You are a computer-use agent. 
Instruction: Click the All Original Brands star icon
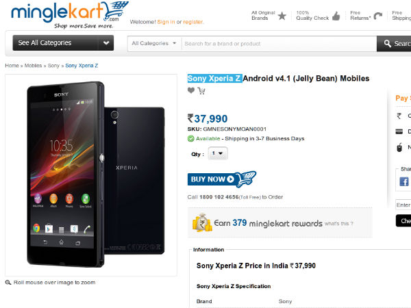coord(282,16)
